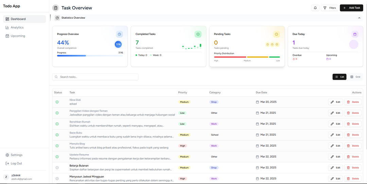Mark Belanja Bulanan as completed

click(x=57, y=168)
